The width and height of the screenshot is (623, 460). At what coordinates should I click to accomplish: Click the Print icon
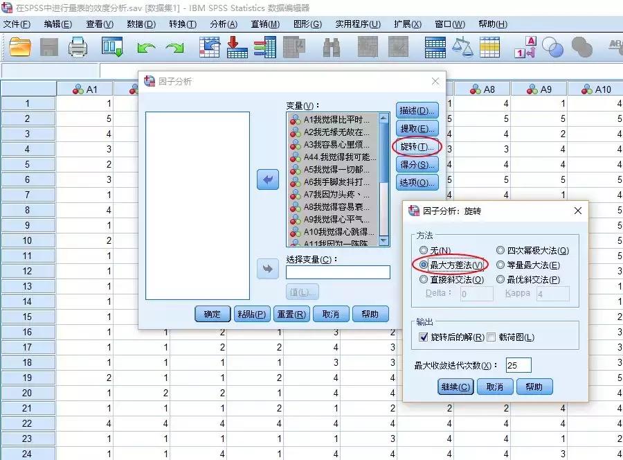(x=76, y=47)
